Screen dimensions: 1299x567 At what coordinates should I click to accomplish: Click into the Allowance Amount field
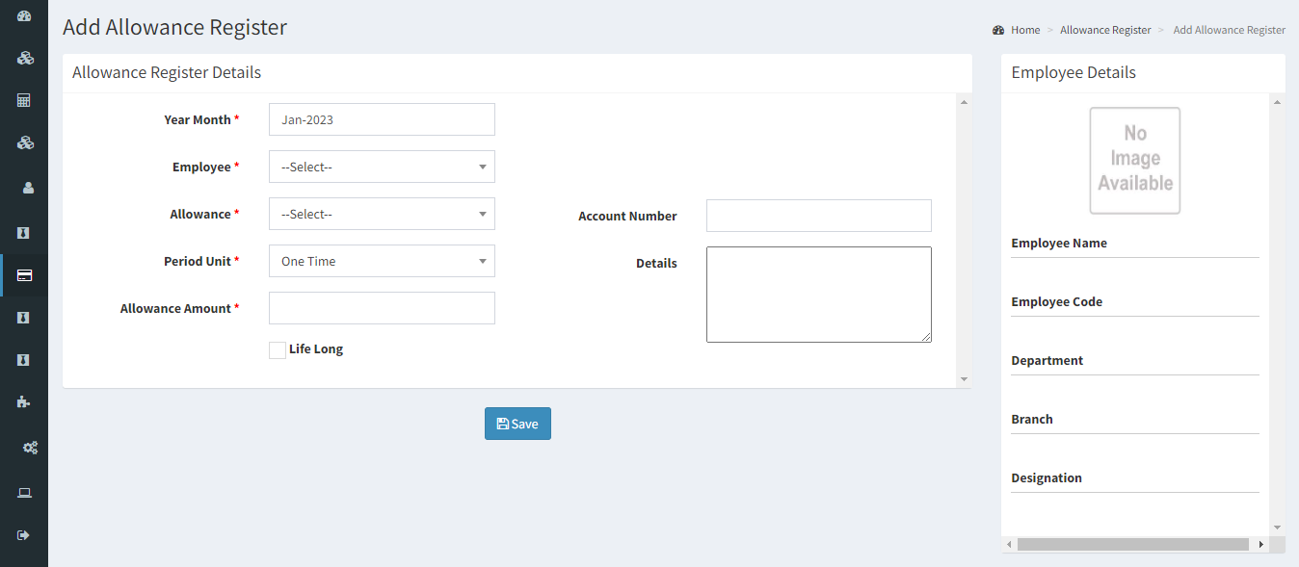point(382,308)
